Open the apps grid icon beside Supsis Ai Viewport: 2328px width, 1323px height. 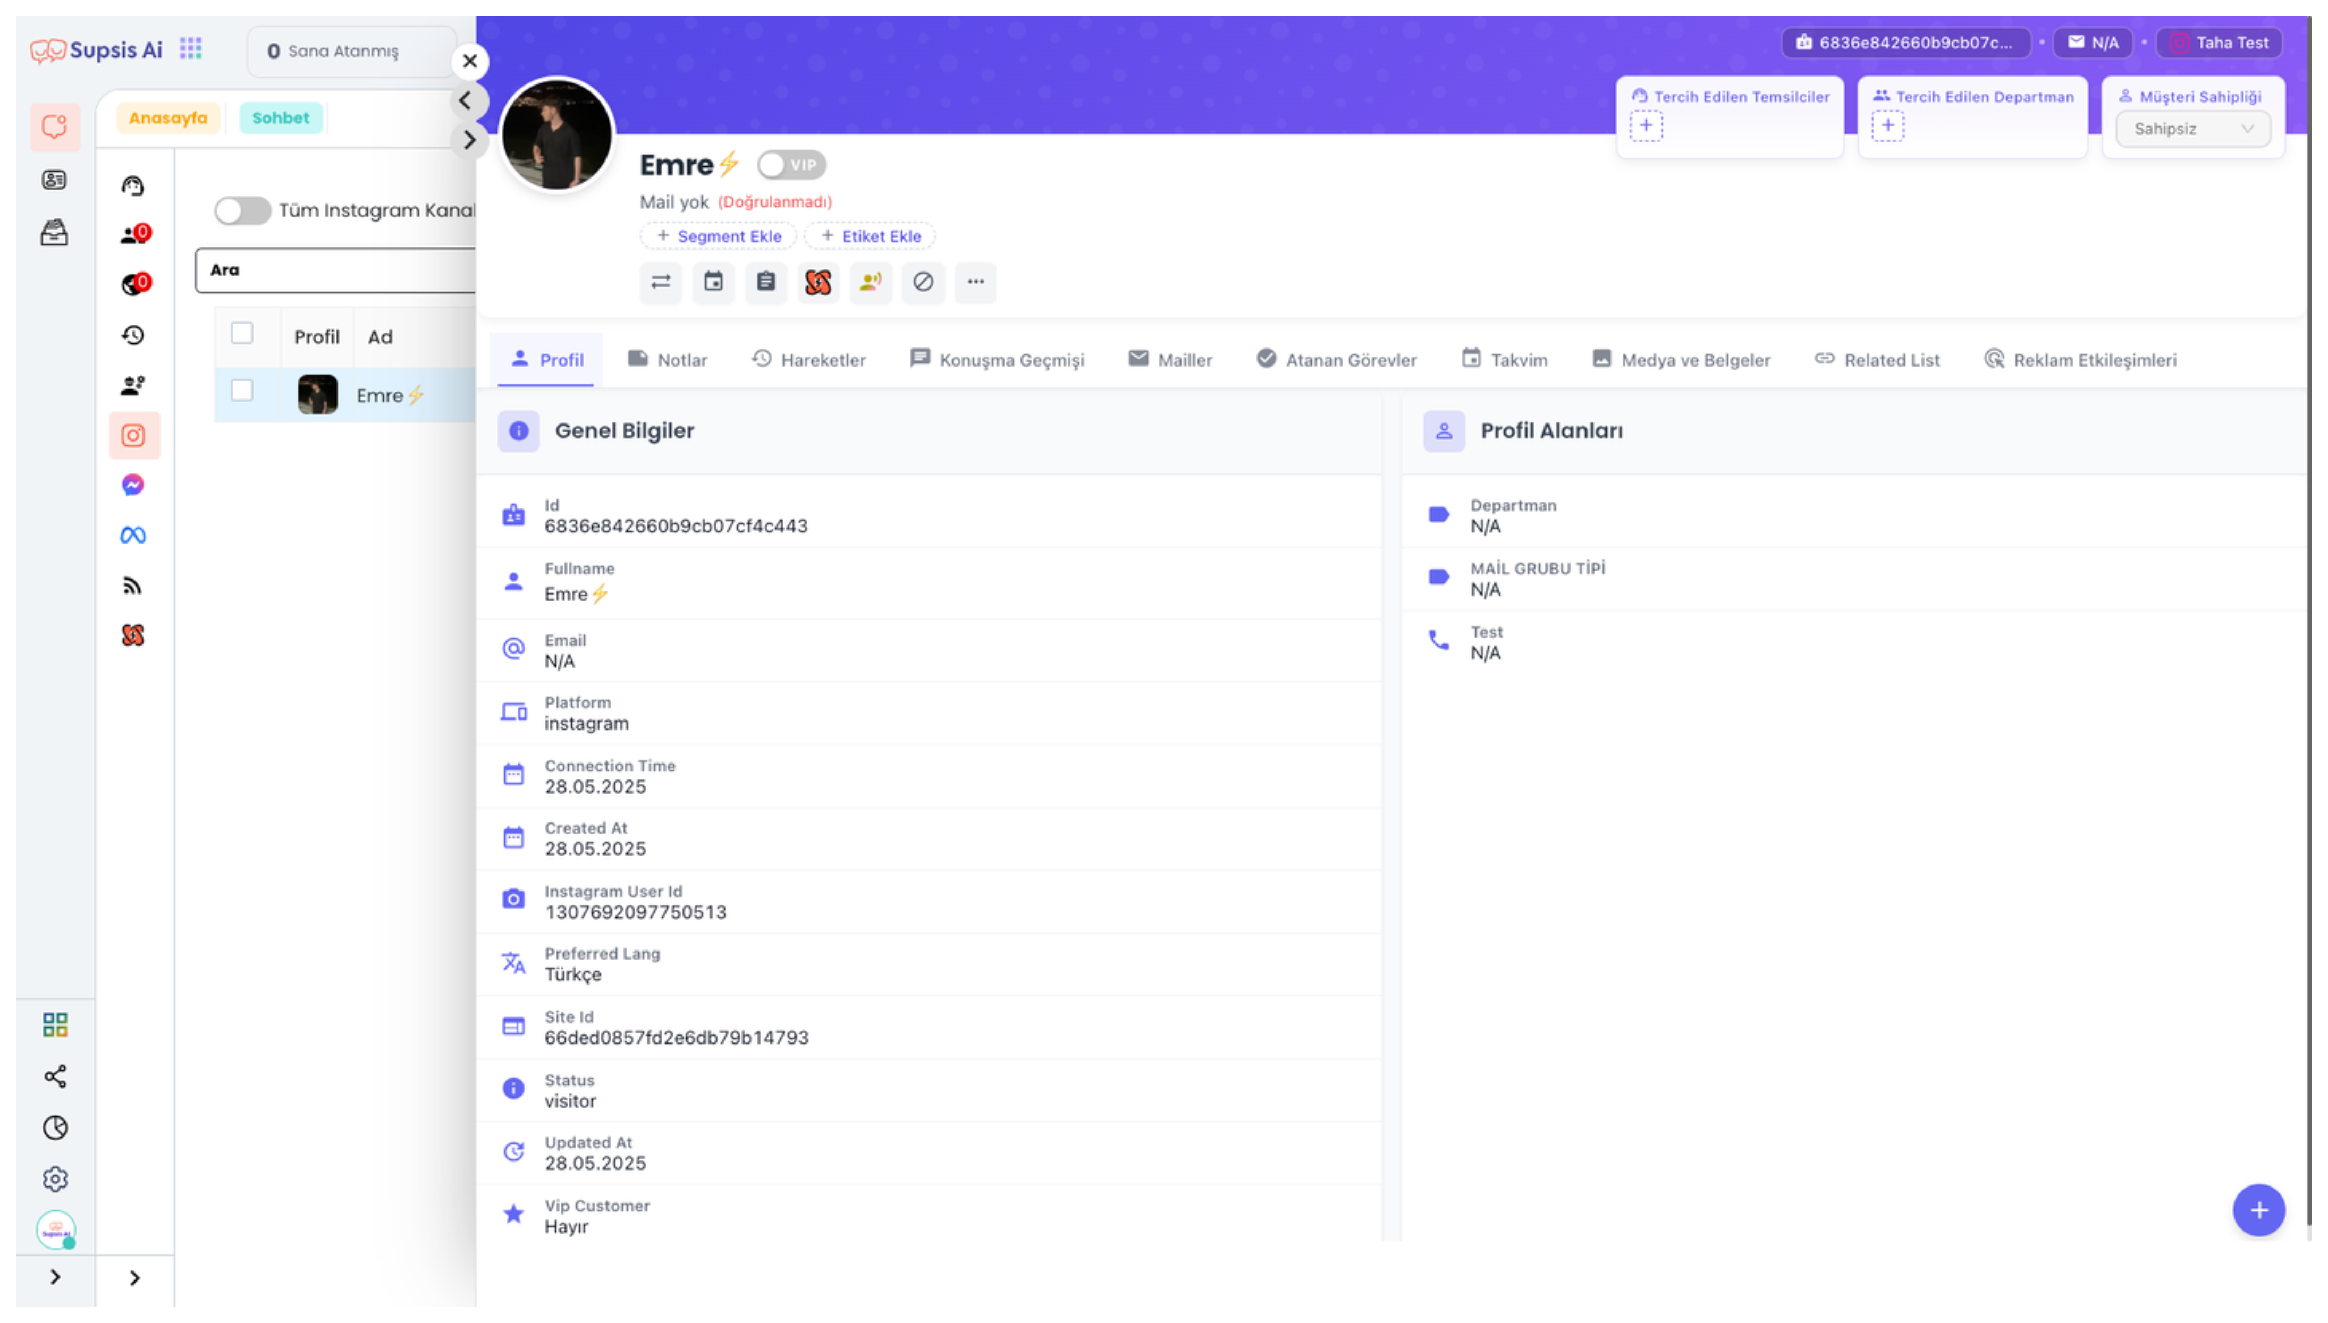pos(191,48)
